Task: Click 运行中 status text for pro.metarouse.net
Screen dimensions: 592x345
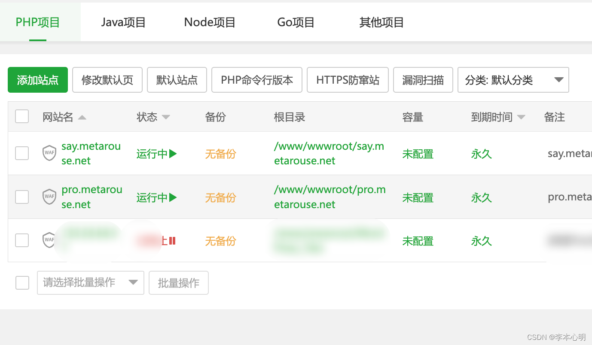Action: tap(152, 197)
